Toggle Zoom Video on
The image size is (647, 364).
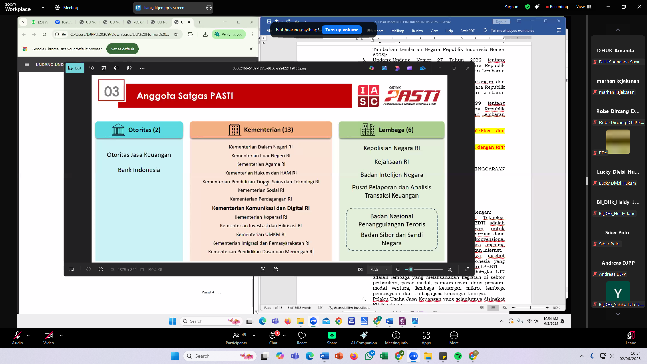[x=49, y=338]
